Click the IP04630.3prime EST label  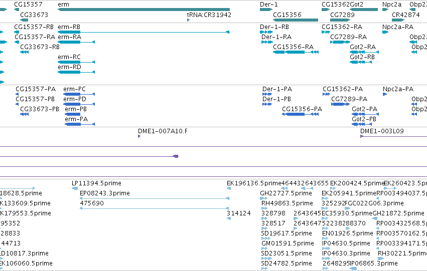pyautogui.click(x=346, y=253)
